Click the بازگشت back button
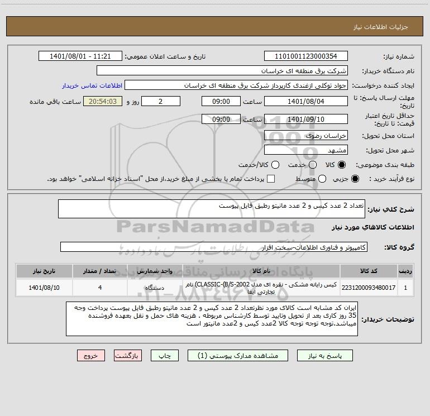Viewport: 430px width, 416px height. [x=128, y=356]
